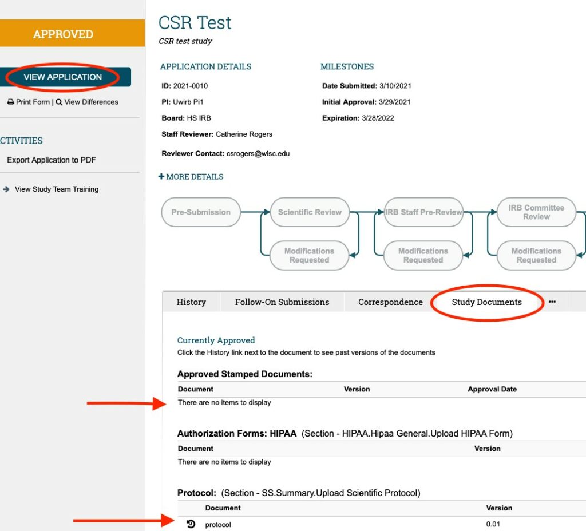Click the plus icon before More Details

pyautogui.click(x=161, y=177)
